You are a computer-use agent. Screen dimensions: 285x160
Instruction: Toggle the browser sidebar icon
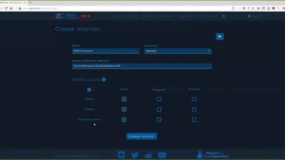click(x=263, y=8)
